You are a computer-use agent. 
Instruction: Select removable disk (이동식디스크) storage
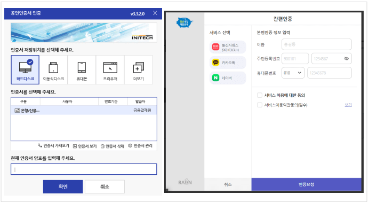point(53,70)
